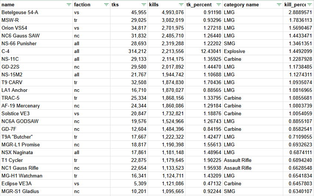The width and height of the screenshot is (314, 196).
Task: Select kills value 2,213,556
Action: pyautogui.click(x=166, y=52)
